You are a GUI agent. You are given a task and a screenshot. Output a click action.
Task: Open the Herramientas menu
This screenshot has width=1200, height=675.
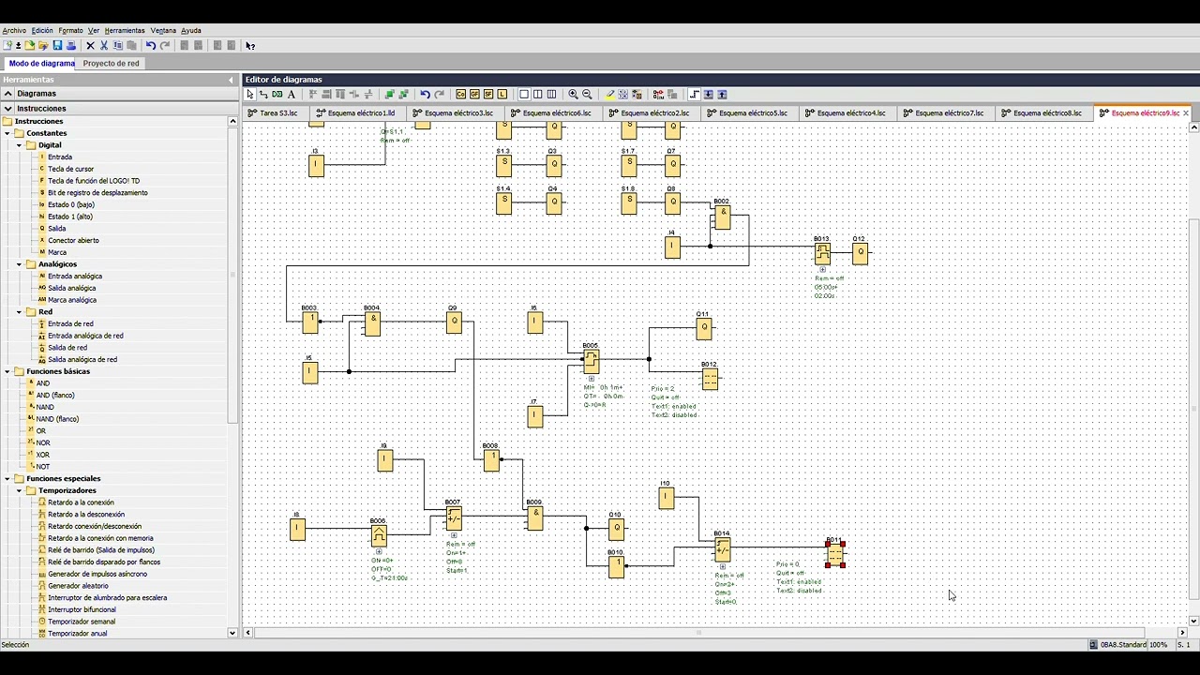125,30
